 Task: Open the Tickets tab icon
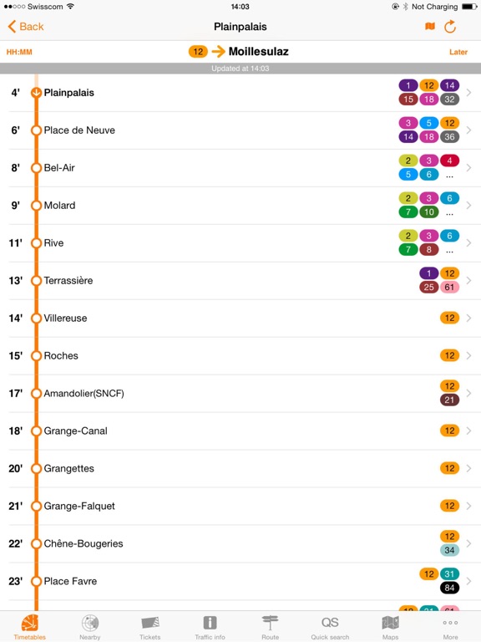click(x=150, y=627)
